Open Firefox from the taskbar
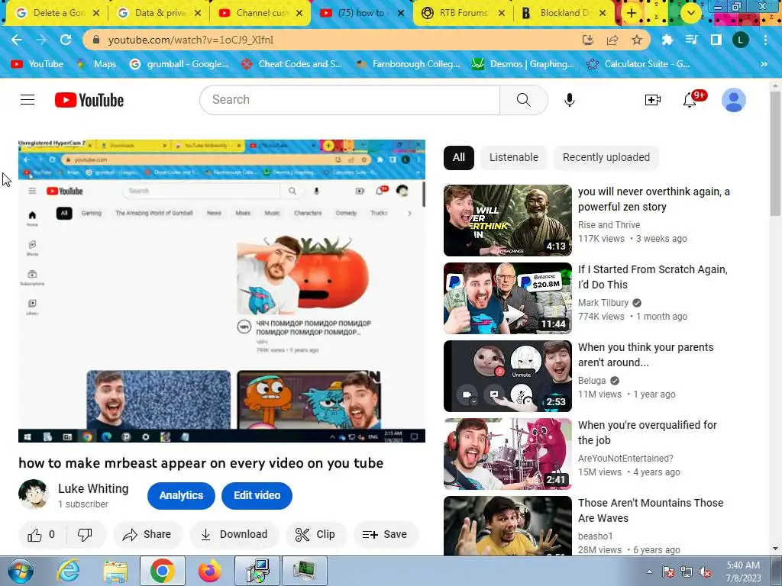 click(x=209, y=571)
